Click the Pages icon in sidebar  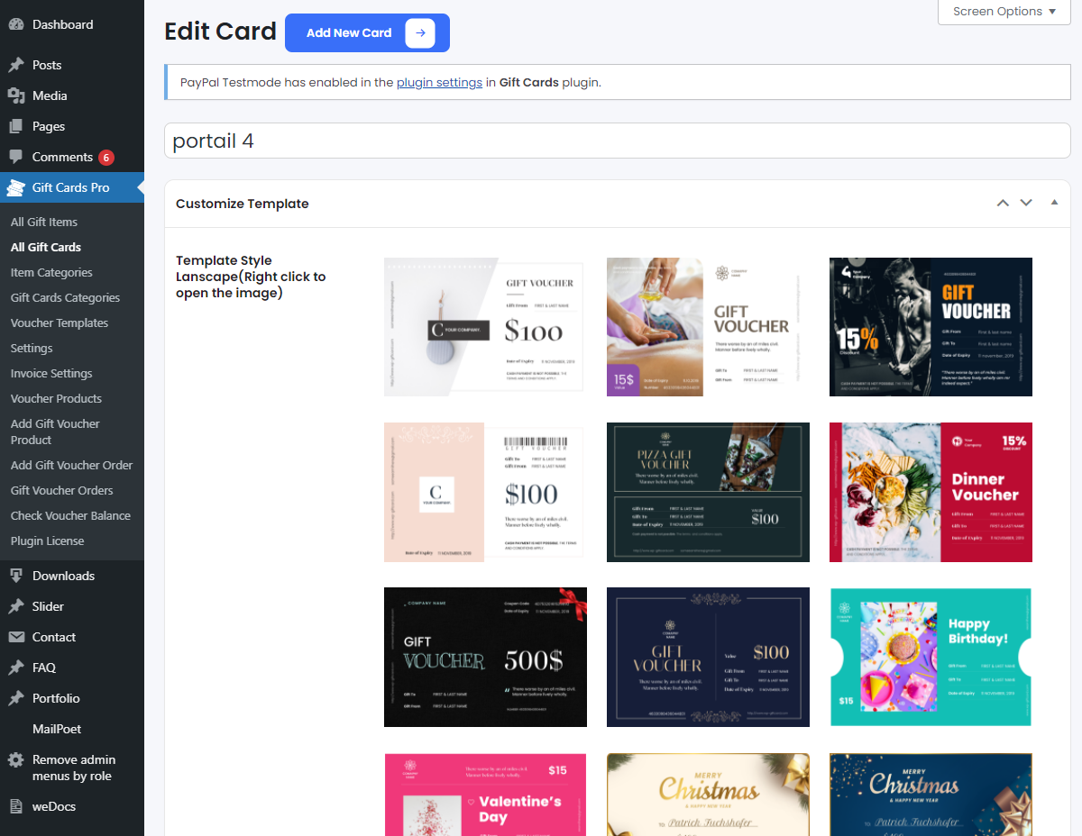(x=16, y=126)
